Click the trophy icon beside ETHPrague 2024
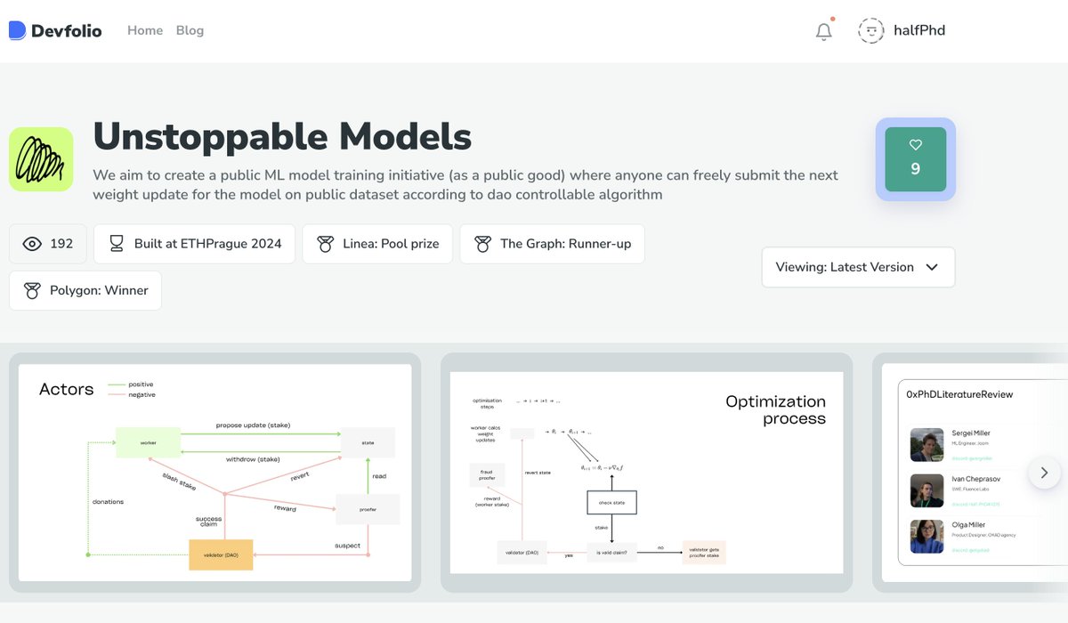 (117, 244)
